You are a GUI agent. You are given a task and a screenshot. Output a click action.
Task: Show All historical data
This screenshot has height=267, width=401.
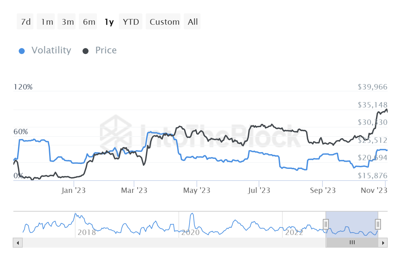click(x=192, y=22)
